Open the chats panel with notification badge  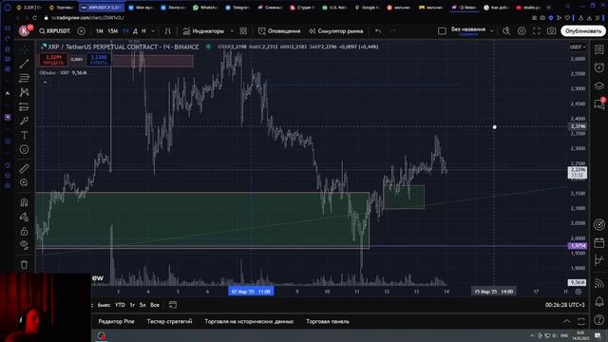(x=599, y=104)
